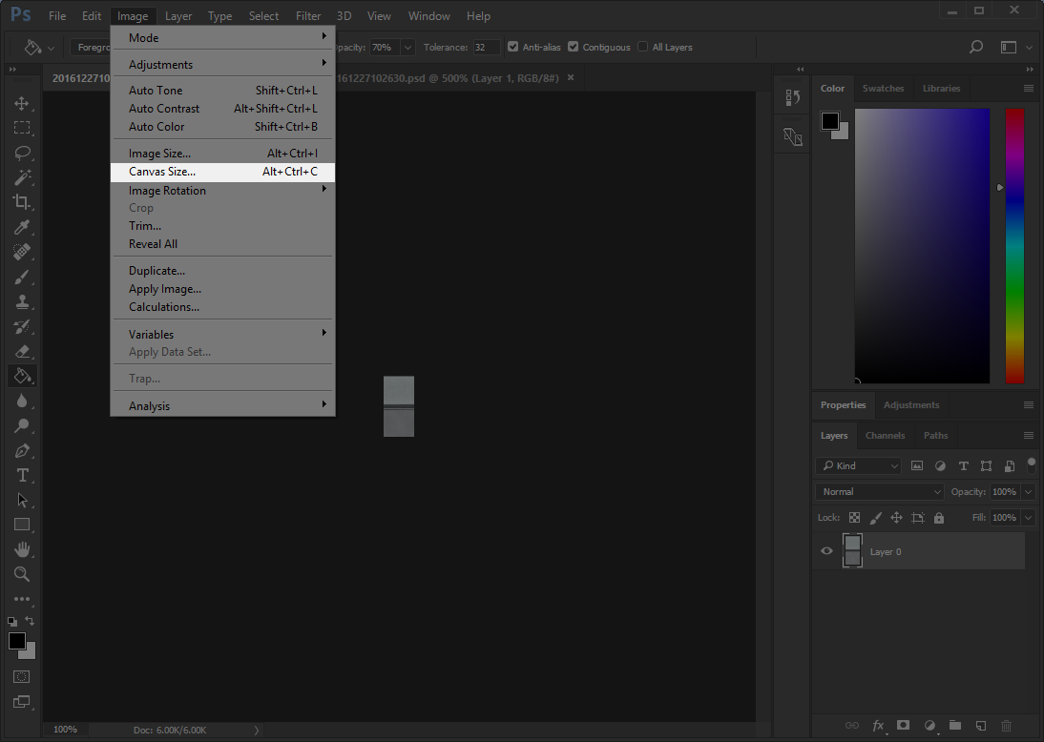Open the layer Opacity dropdown arrow

1028,492
